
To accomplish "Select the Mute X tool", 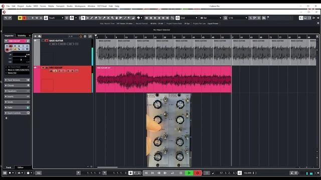I will click(x=108, y=18).
